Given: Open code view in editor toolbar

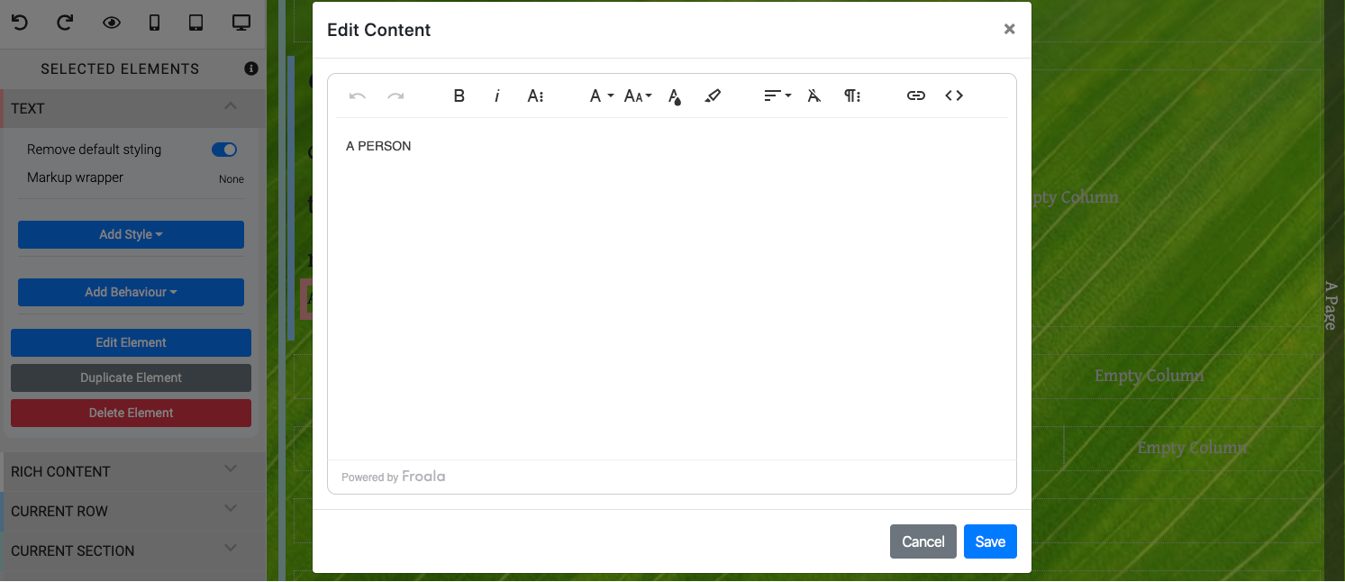Looking at the screenshot, I should click(x=954, y=95).
